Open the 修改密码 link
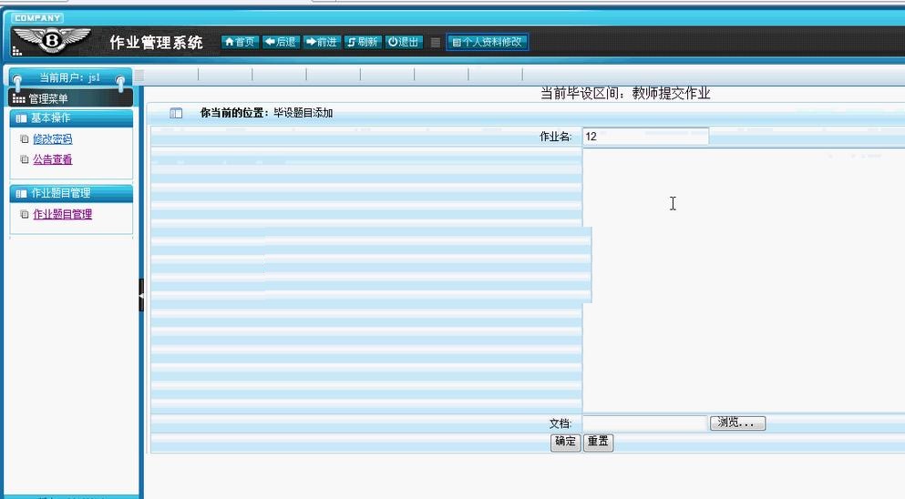The image size is (905, 499). pos(53,139)
